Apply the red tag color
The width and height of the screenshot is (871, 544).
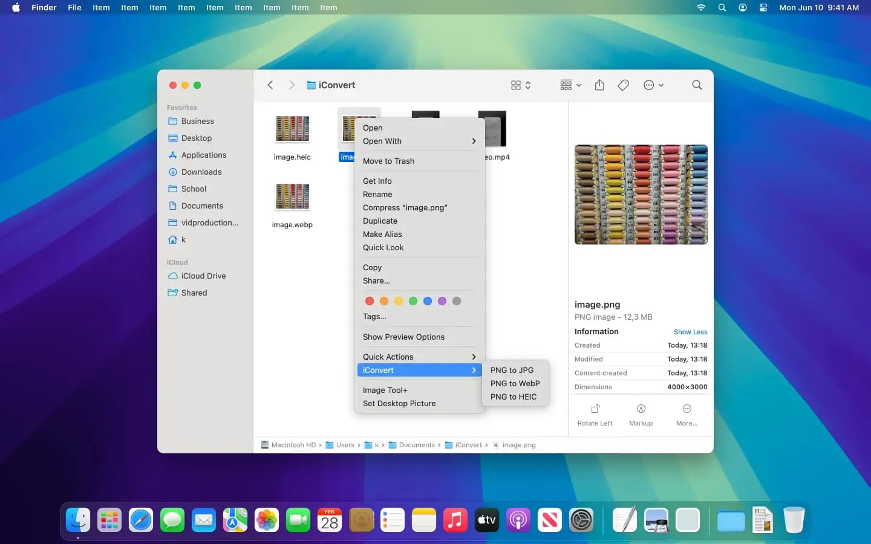click(370, 301)
